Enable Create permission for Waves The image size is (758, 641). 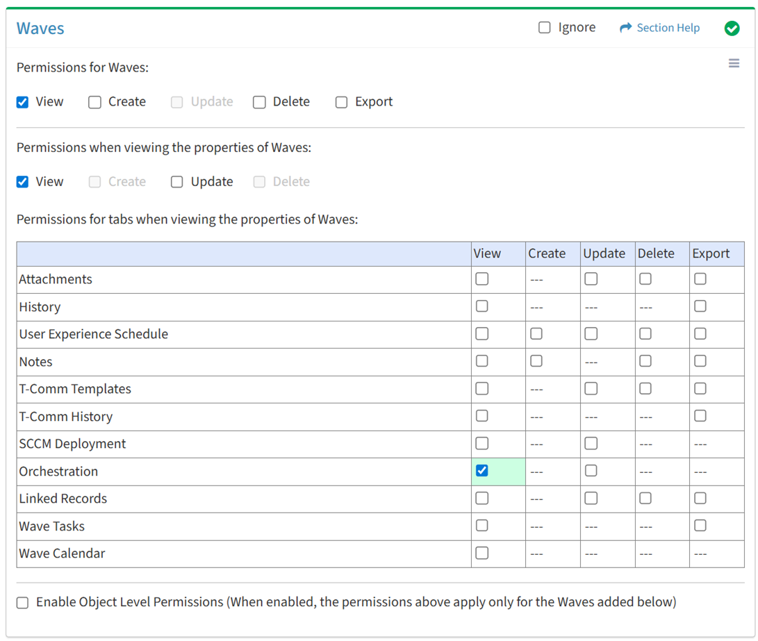[95, 102]
